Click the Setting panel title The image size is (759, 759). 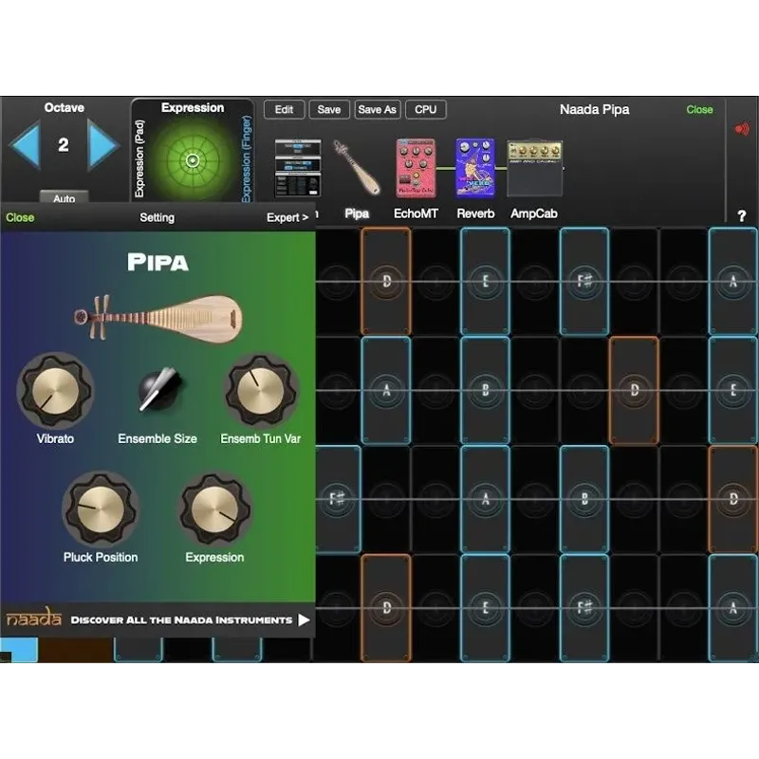157,217
